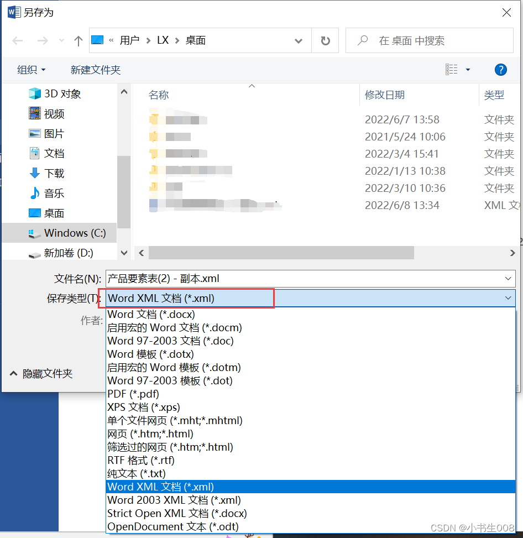Select 下载 in the navigation pane
Viewport: 523px width, 538px height.
pyautogui.click(x=46, y=173)
